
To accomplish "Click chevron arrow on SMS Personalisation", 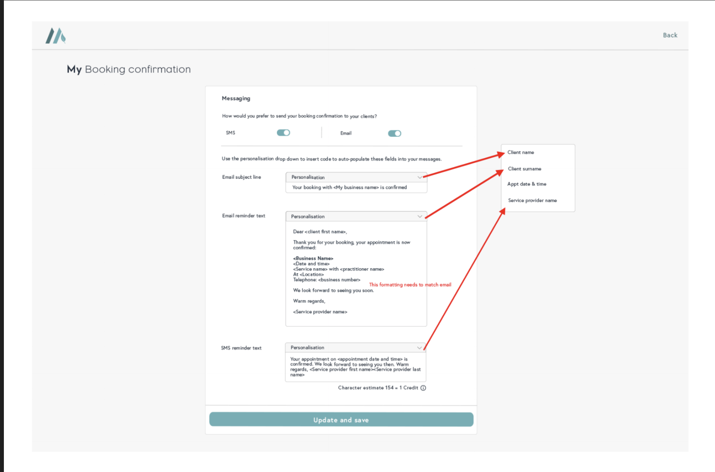I will tap(419, 348).
